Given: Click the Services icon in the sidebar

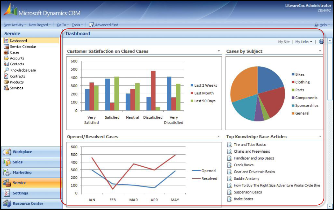Looking at the screenshot, I should click(x=6, y=88).
